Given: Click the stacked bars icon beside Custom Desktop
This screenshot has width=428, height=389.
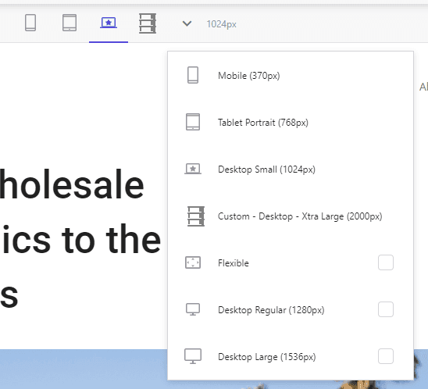Looking at the screenshot, I should pos(196,216).
